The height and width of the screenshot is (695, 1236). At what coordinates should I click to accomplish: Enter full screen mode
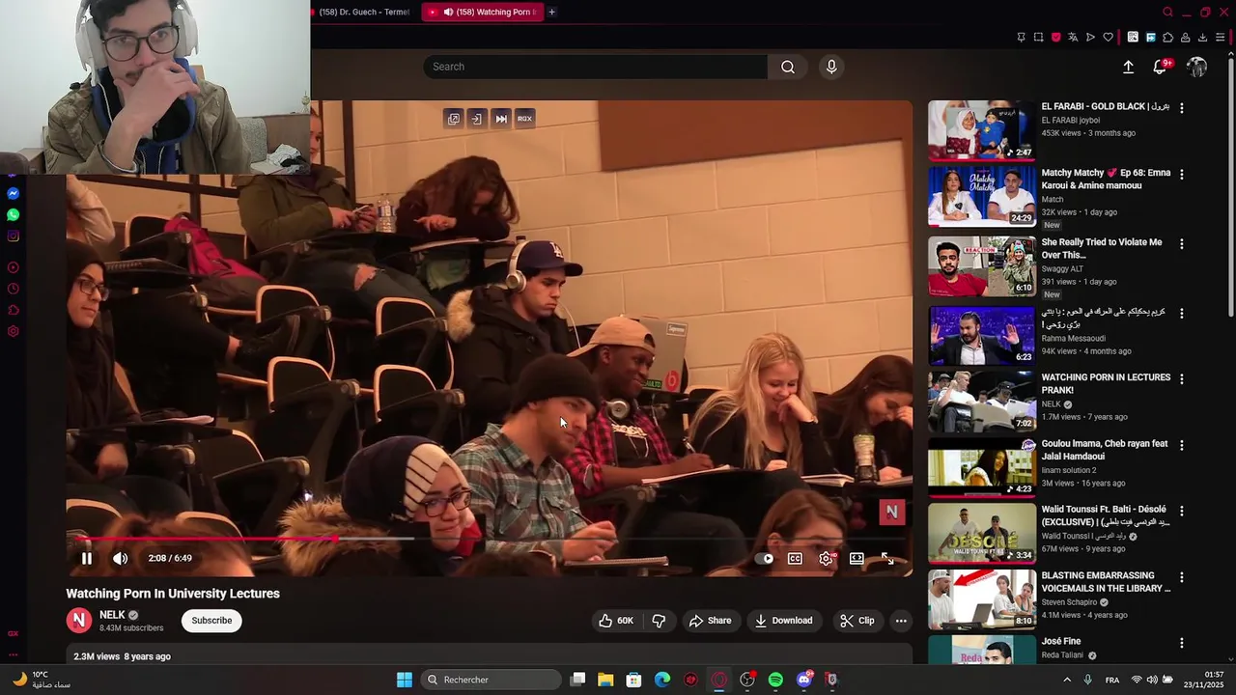pos(887,558)
